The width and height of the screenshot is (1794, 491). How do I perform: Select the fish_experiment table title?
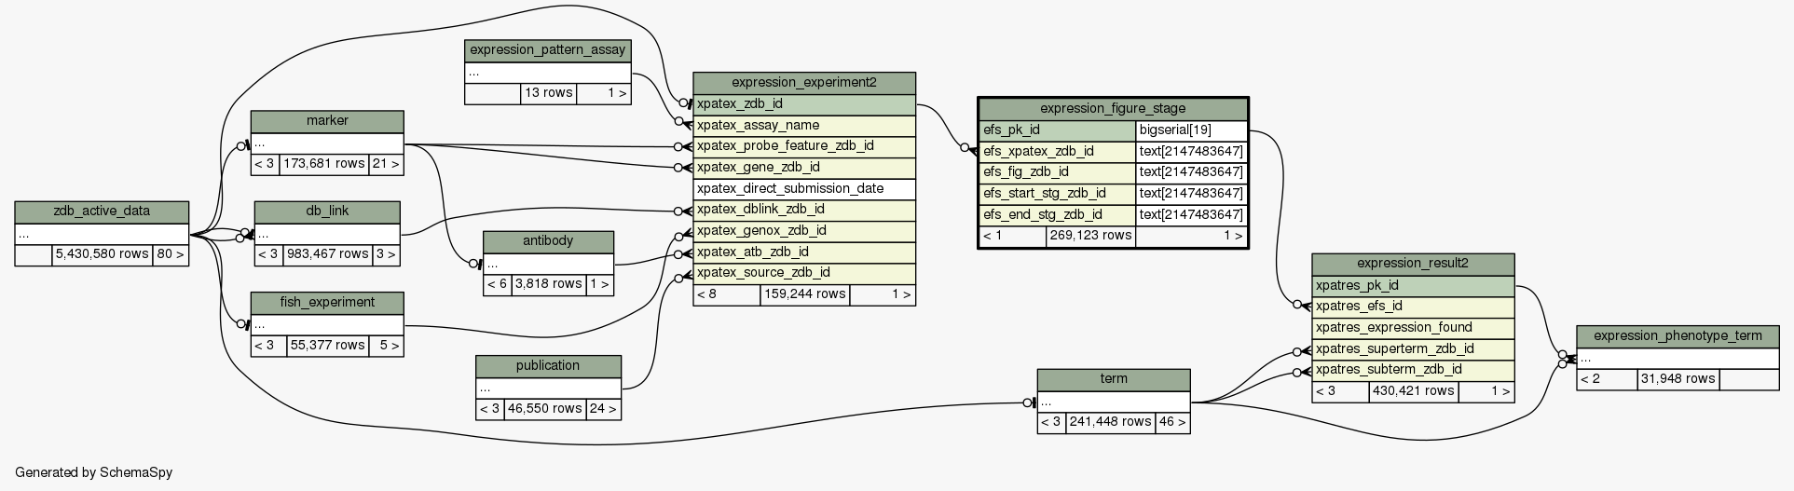(327, 302)
